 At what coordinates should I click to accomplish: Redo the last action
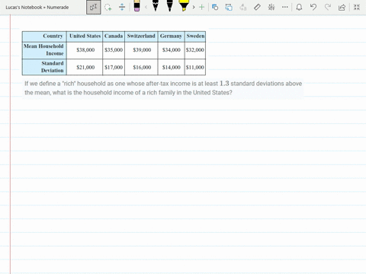328,7
